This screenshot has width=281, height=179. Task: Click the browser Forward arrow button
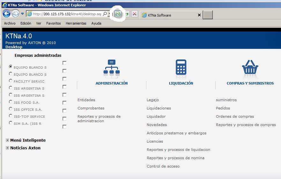15,14
